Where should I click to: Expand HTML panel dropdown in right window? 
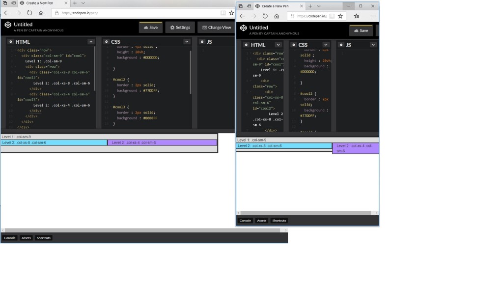(x=278, y=45)
